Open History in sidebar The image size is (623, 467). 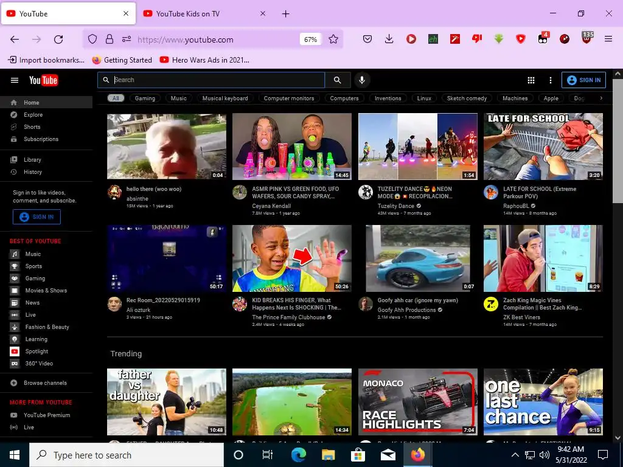pos(46,172)
